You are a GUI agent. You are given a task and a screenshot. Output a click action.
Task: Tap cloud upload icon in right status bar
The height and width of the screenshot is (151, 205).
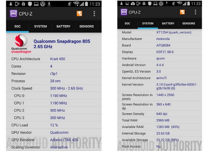tap(133, 4)
